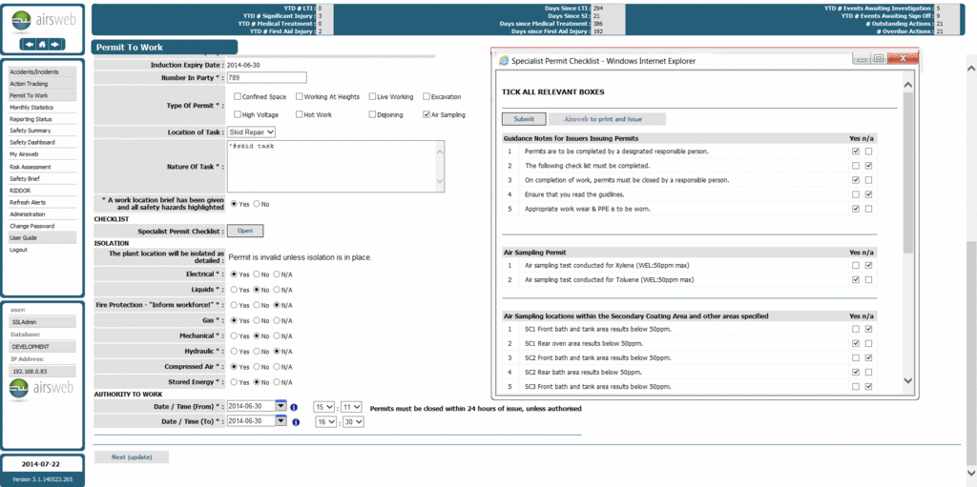This screenshot has width=977, height=487.
Task: Uncheck the Air Sampling permit type
Action: (x=426, y=114)
